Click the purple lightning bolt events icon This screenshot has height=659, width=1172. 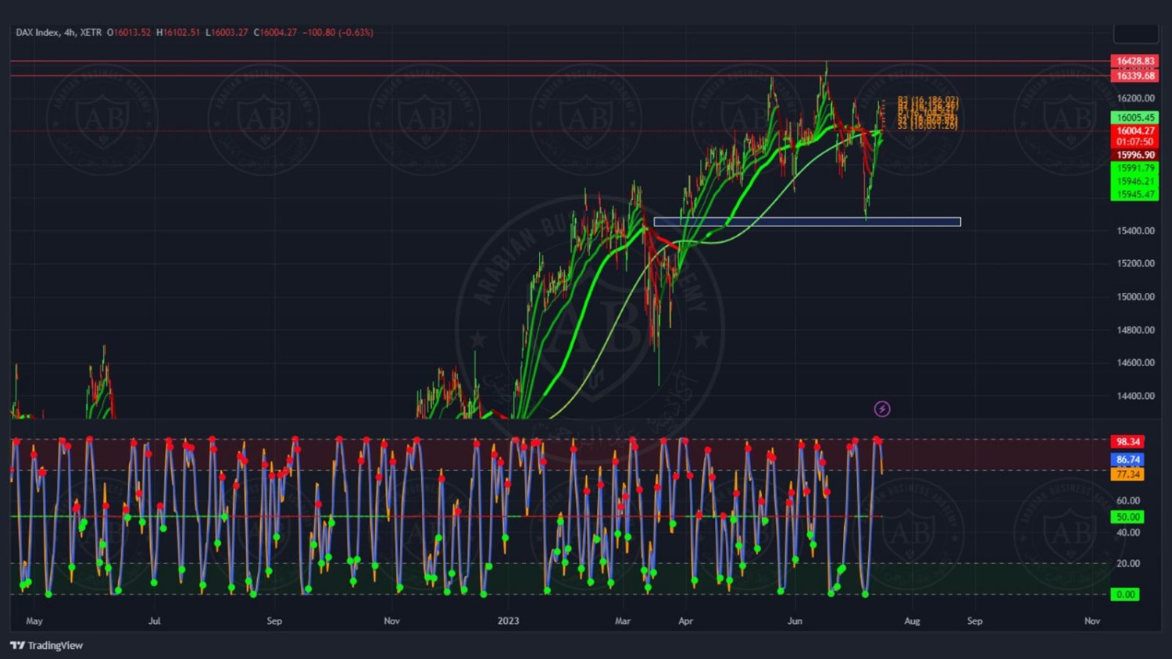(x=882, y=409)
